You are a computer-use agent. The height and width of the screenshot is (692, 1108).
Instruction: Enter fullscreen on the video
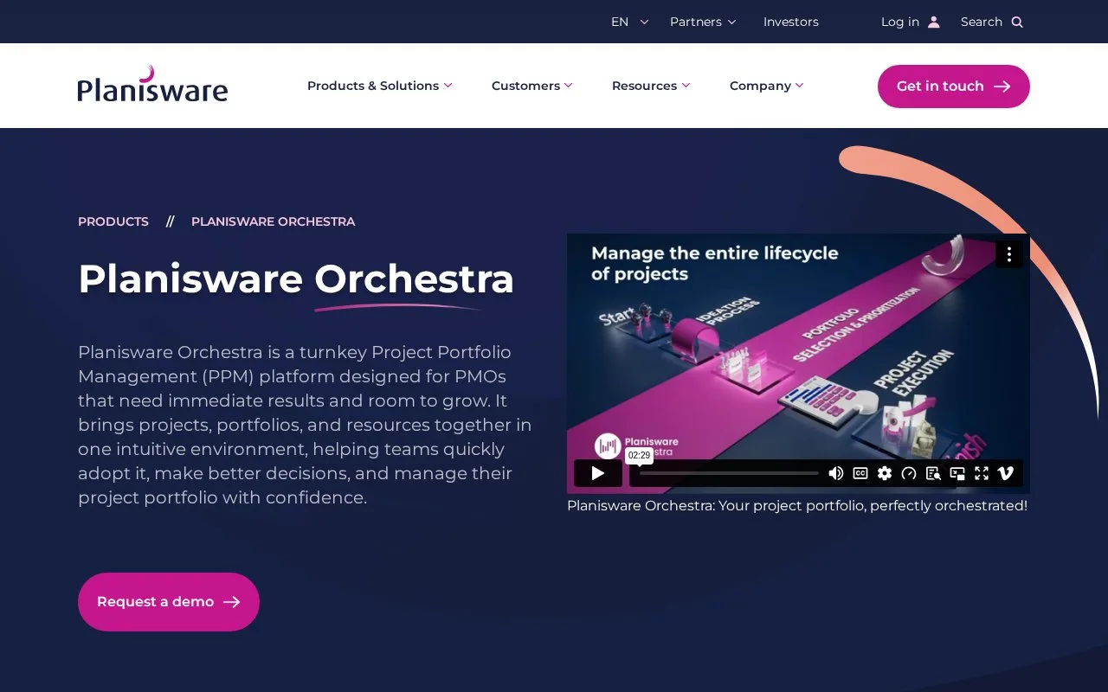click(982, 473)
